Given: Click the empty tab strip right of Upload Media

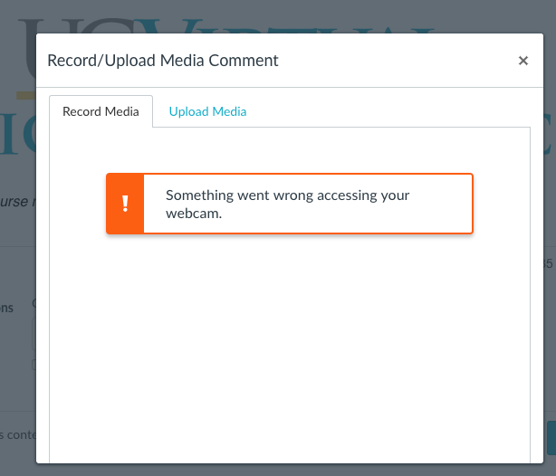Looking at the screenshot, I should coord(389,111).
